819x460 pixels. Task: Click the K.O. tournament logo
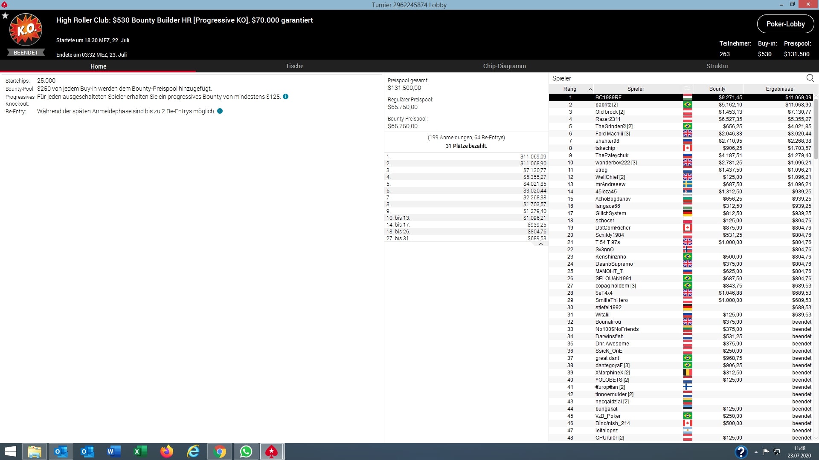coord(26,30)
